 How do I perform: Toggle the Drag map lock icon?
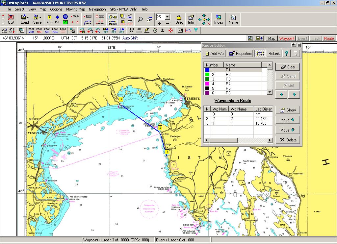[179, 19]
